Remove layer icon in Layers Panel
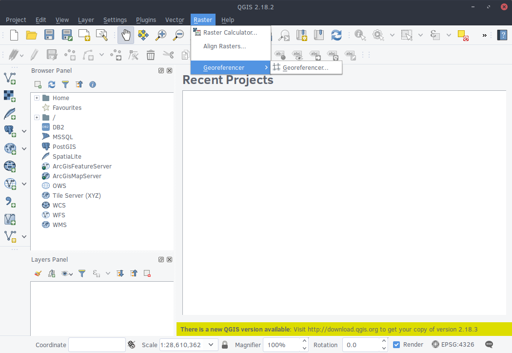Viewport: 512px width, 353px height. coord(147,273)
